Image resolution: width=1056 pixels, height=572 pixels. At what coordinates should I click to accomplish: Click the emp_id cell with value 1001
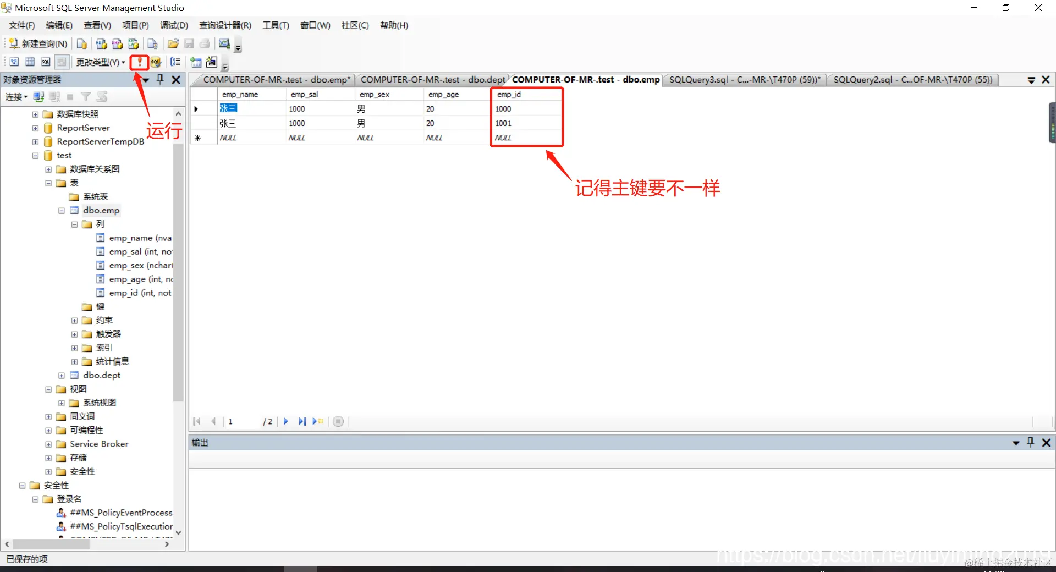pyautogui.click(x=526, y=123)
